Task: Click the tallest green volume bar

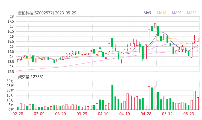Action: (x=112, y=97)
